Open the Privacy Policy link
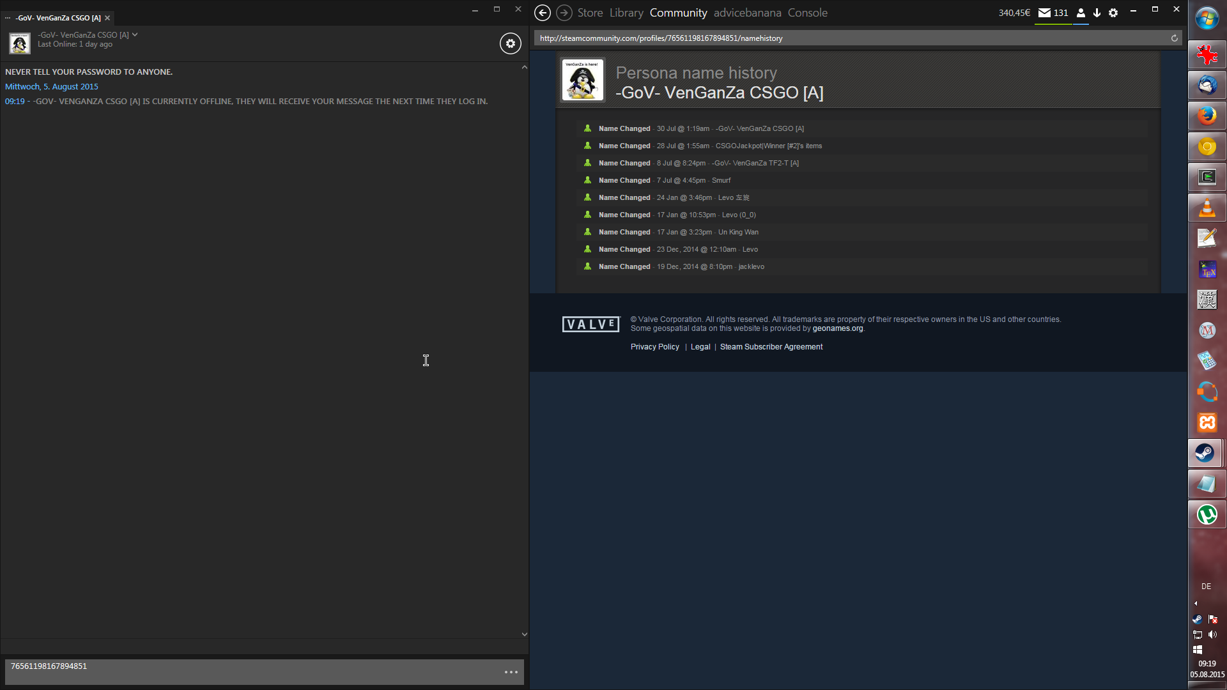1227x690 pixels. click(654, 347)
